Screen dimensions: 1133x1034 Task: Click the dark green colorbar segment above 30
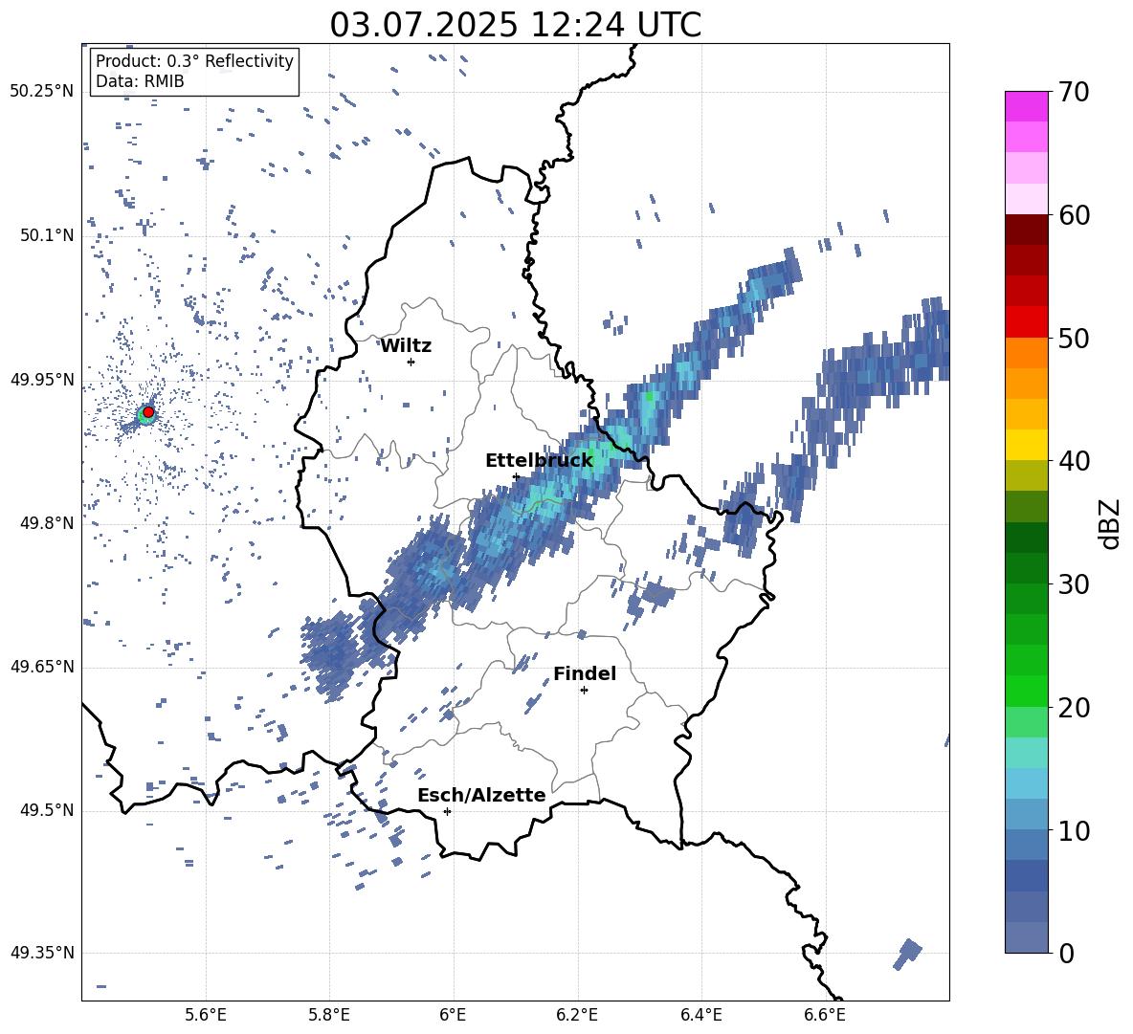point(1026,568)
